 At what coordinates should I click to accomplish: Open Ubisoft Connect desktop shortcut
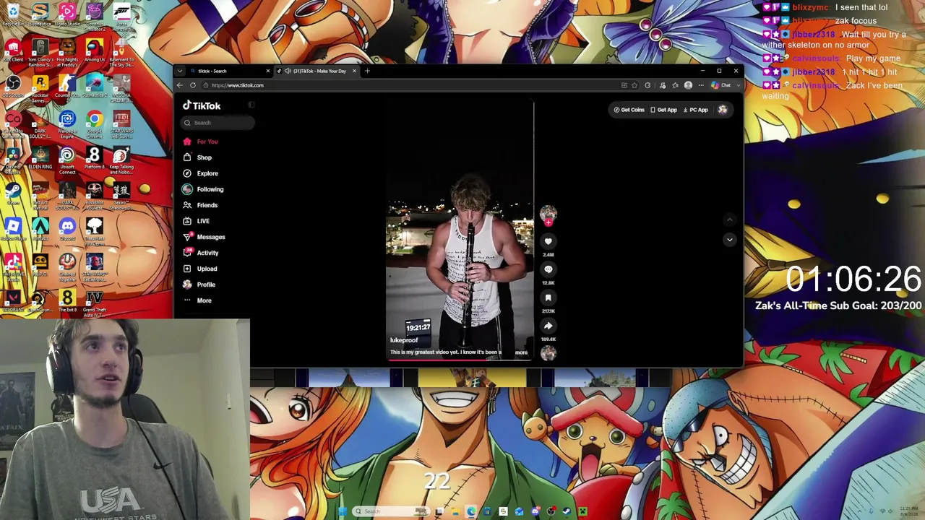point(67,160)
